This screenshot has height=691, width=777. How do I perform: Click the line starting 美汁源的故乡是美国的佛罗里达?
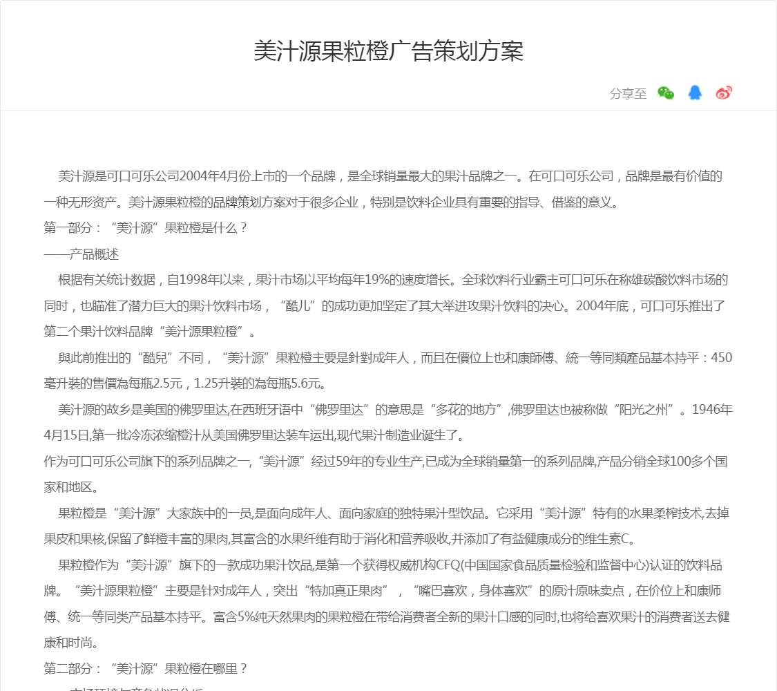395,410
